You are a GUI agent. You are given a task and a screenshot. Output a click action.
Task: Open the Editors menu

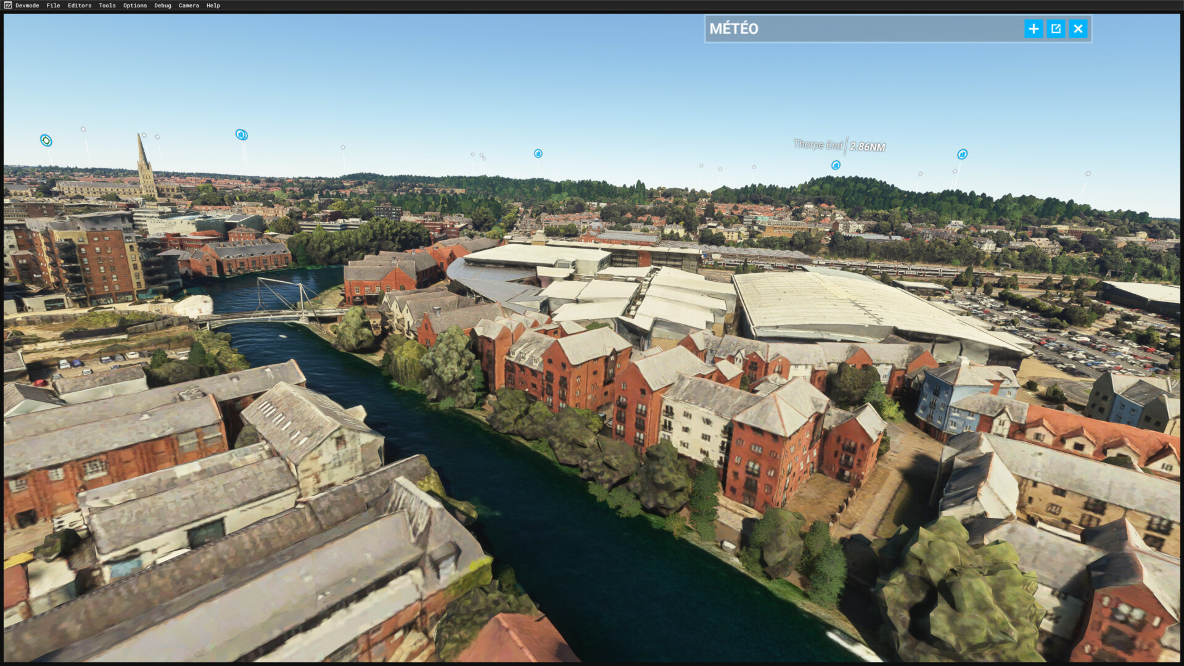tap(80, 6)
